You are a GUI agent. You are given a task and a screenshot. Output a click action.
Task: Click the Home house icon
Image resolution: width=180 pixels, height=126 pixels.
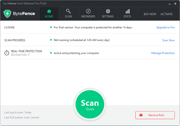tap(49, 11)
